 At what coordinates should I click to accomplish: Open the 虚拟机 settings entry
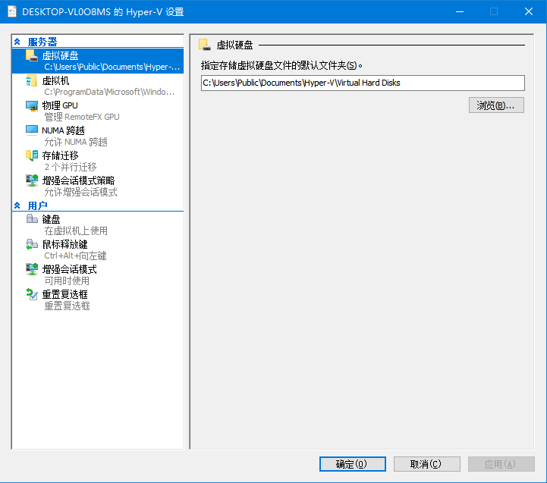tap(98, 86)
